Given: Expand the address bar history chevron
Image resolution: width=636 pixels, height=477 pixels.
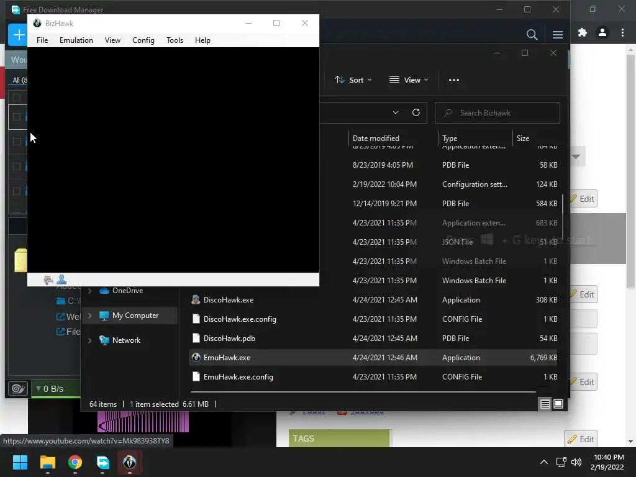Looking at the screenshot, I should (x=396, y=112).
